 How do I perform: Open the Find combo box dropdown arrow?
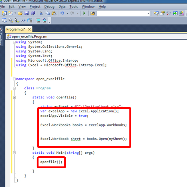(x=148, y=13)
